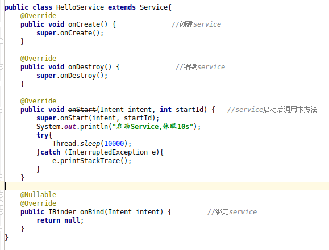Click deprecated onStart in method declaration
The width and height of the screenshot is (329, 250).
(x=82, y=110)
